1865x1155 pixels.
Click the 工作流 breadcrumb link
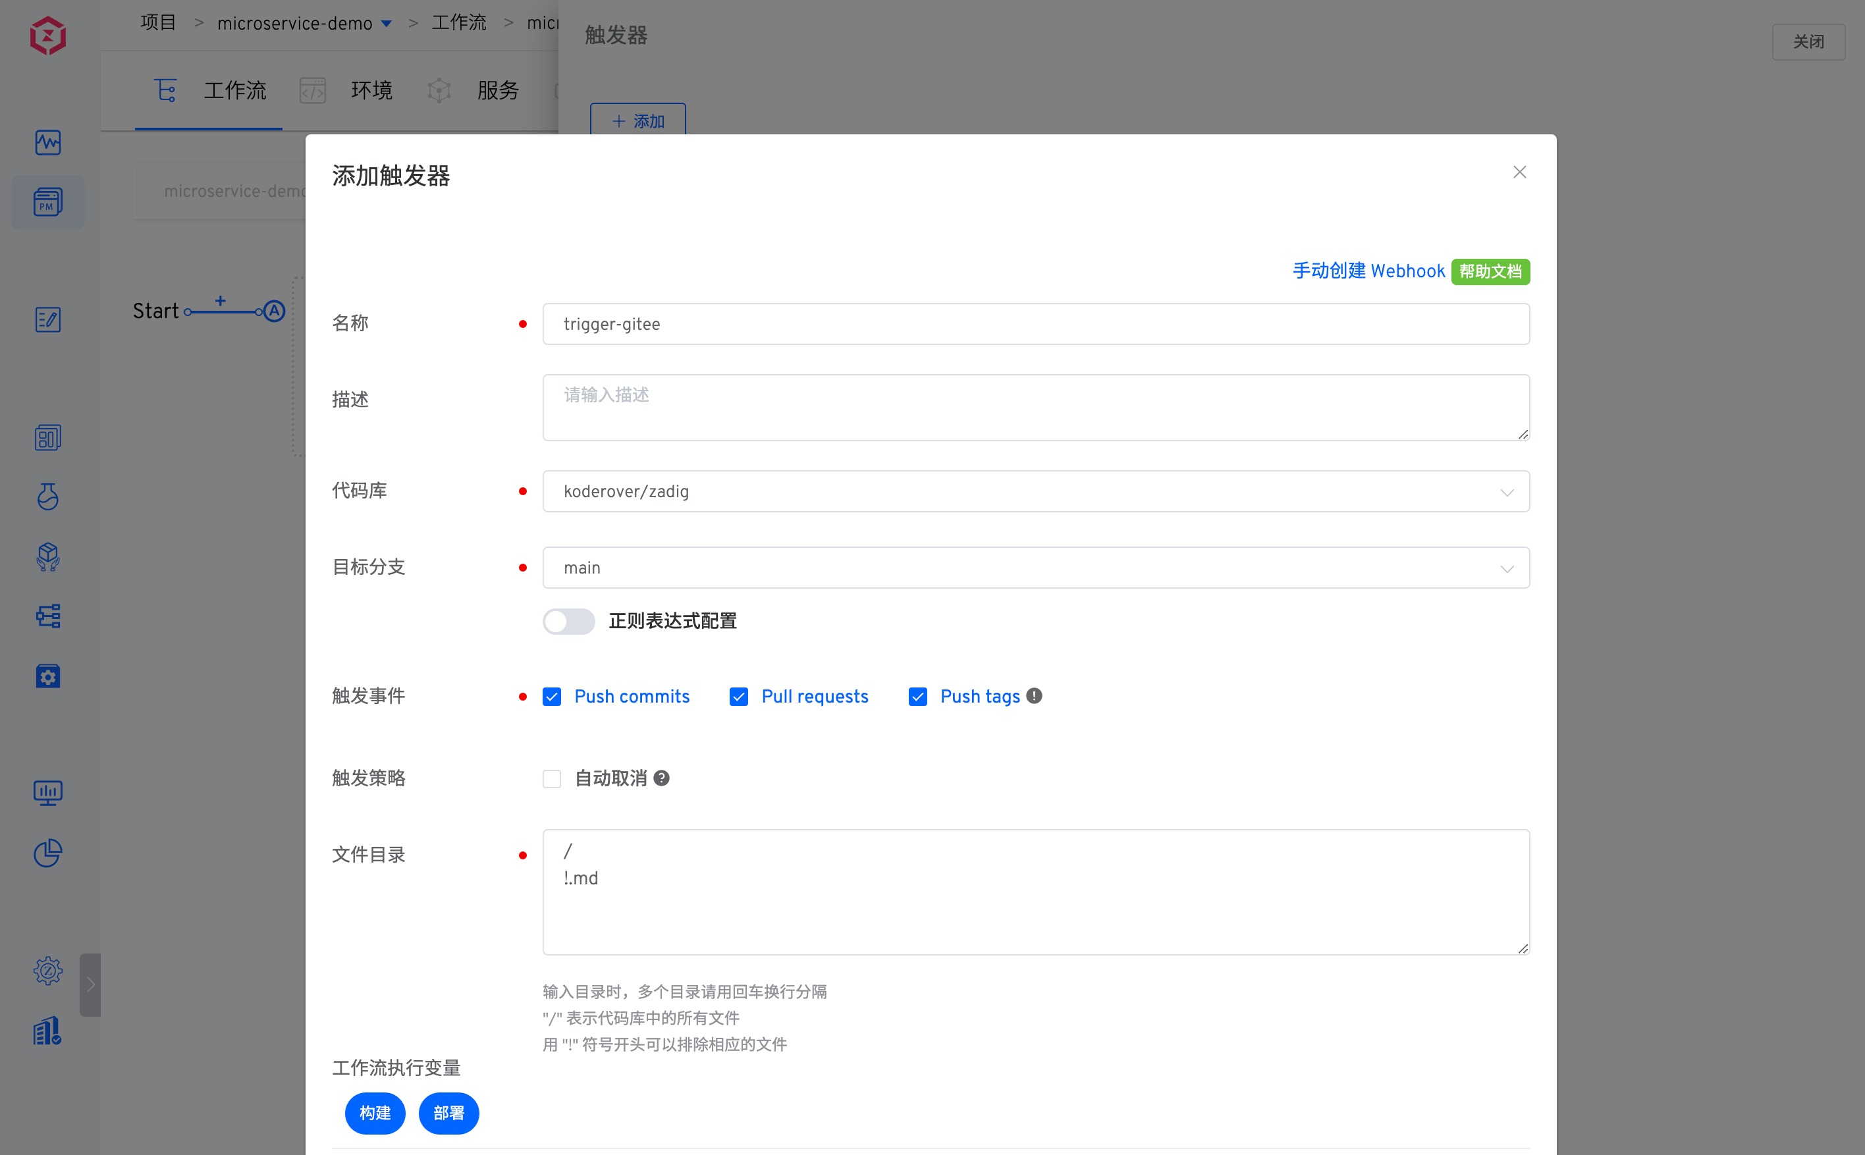tap(459, 23)
